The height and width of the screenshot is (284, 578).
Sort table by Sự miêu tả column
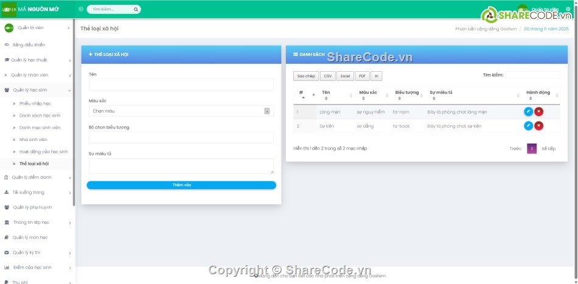[x=472, y=95]
